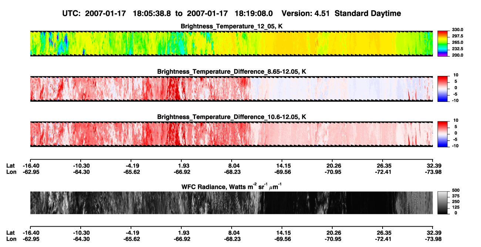
Task: Click the 250 label on WFC colorbar
Action: click(456, 201)
